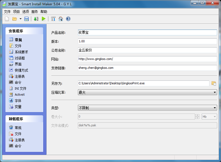The width and height of the screenshot is (221, 162).
Task: Open the 项目 menu
Action: point(16,12)
